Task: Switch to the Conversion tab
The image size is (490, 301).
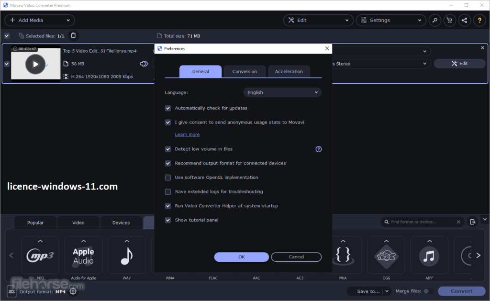Action: (245, 72)
